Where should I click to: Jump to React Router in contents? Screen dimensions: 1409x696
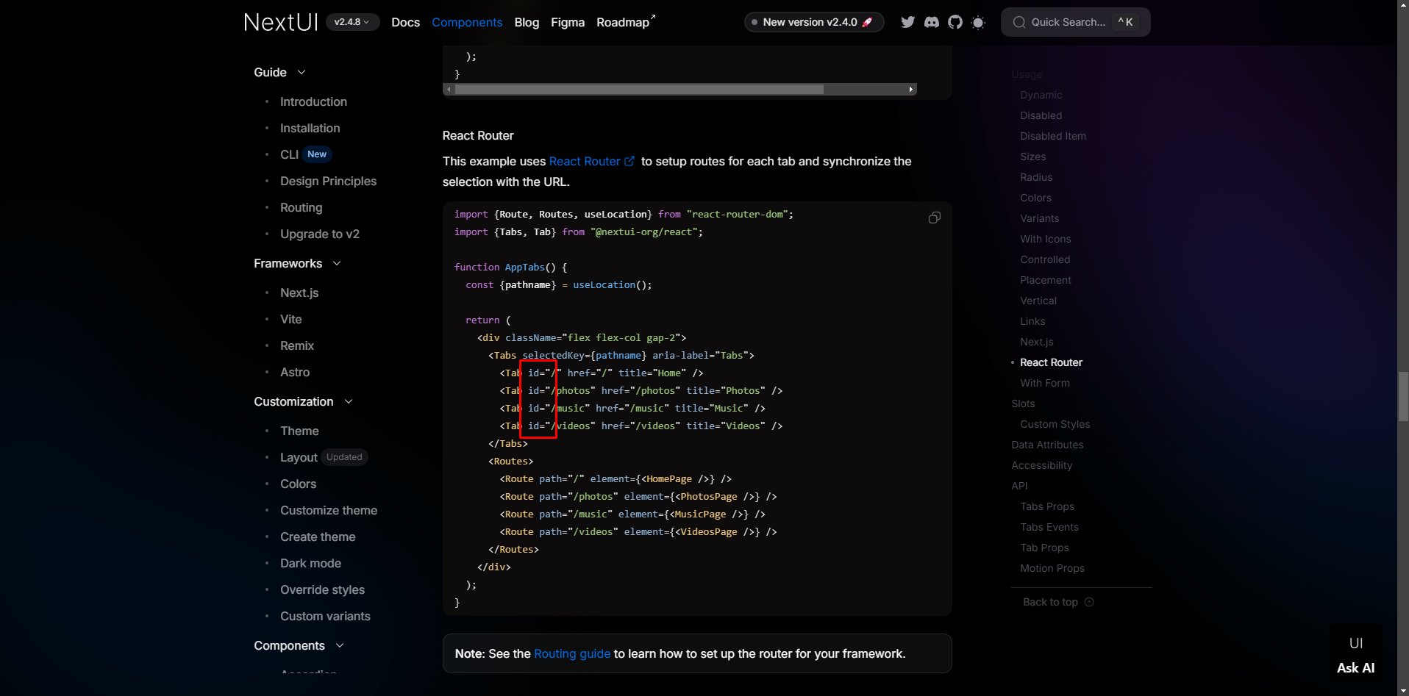[1051, 362]
